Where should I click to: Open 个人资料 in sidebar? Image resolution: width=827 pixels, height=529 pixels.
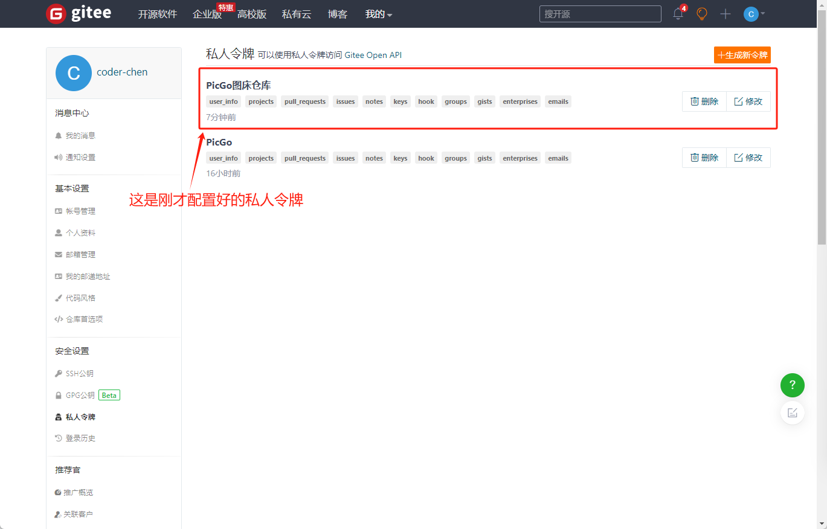click(76, 233)
